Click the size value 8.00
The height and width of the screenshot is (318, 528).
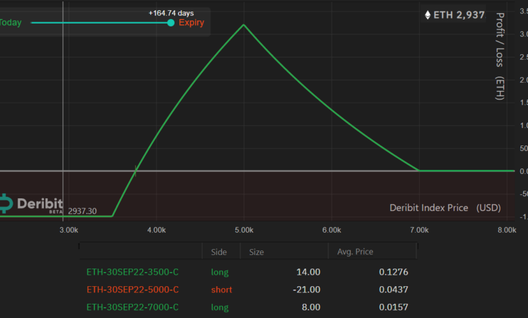[x=311, y=307]
